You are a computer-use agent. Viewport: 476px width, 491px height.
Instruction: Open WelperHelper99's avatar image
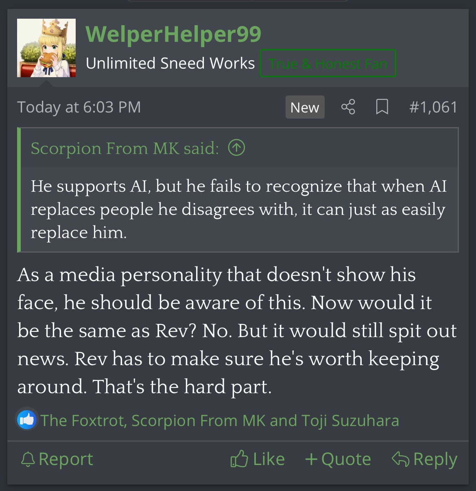point(46,48)
